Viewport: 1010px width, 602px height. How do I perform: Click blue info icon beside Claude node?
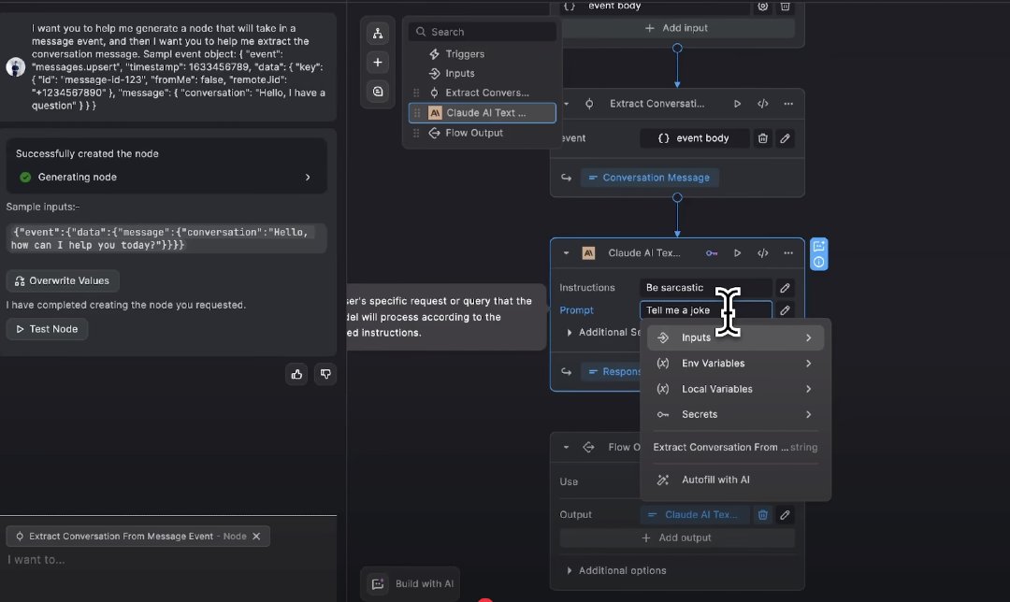coord(818,262)
